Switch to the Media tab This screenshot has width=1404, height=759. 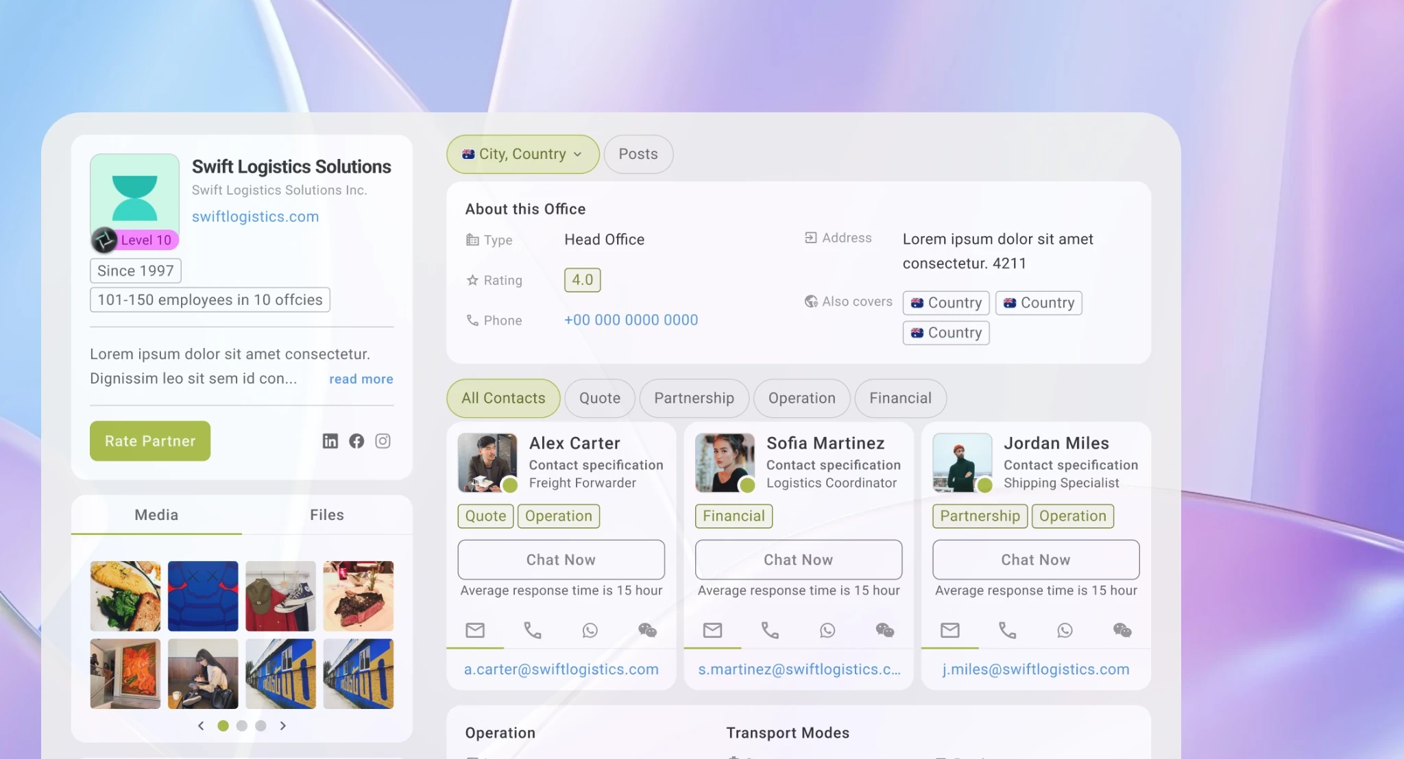156,515
